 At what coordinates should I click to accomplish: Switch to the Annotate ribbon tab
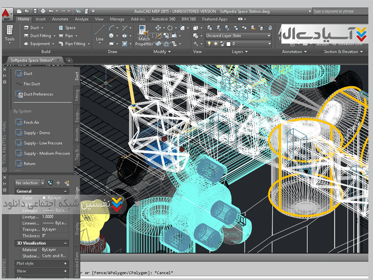[x=60, y=19]
